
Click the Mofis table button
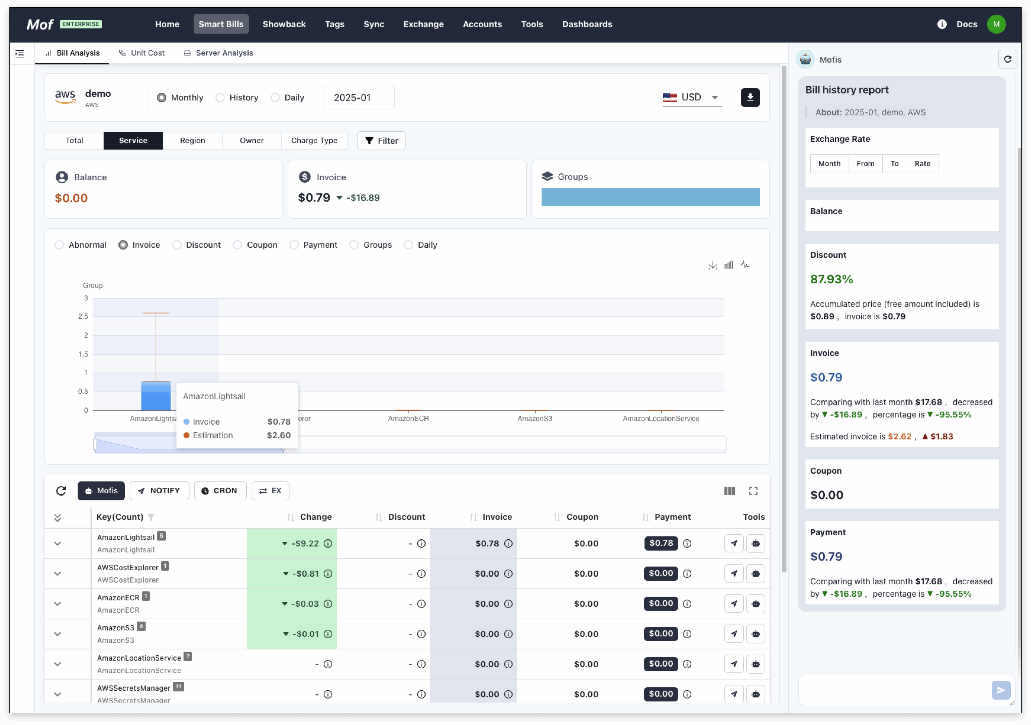point(101,491)
